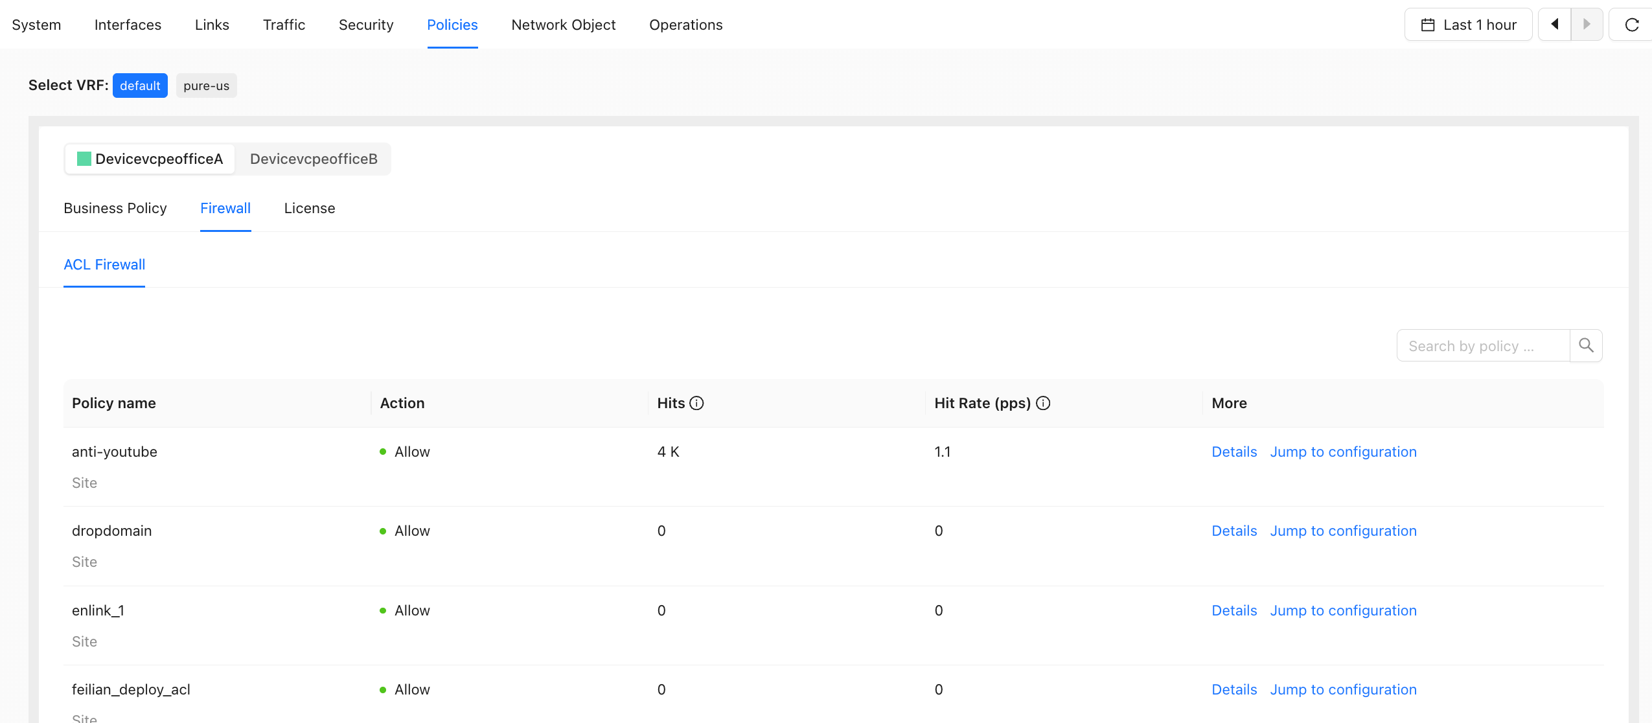Click the Allow action for feilian_deploy_acl

405,689
